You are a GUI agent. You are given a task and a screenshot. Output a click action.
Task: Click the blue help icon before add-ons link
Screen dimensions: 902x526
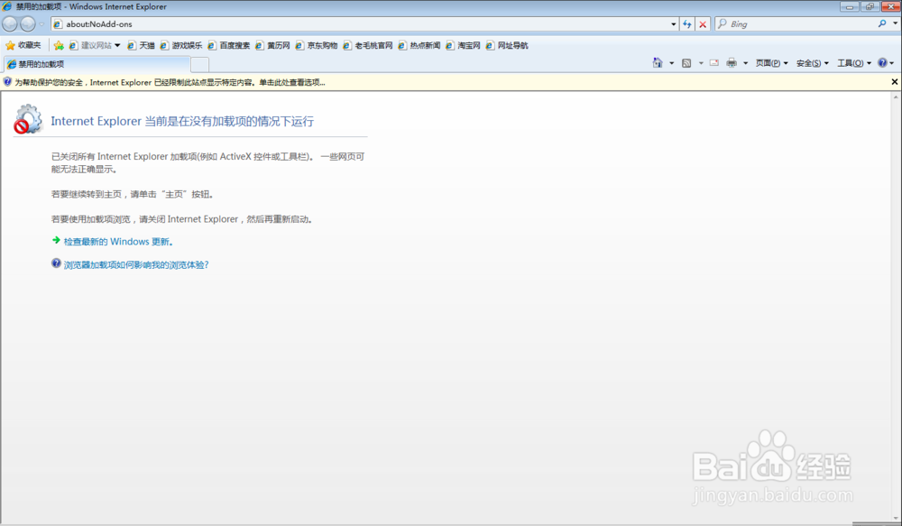pos(56,263)
